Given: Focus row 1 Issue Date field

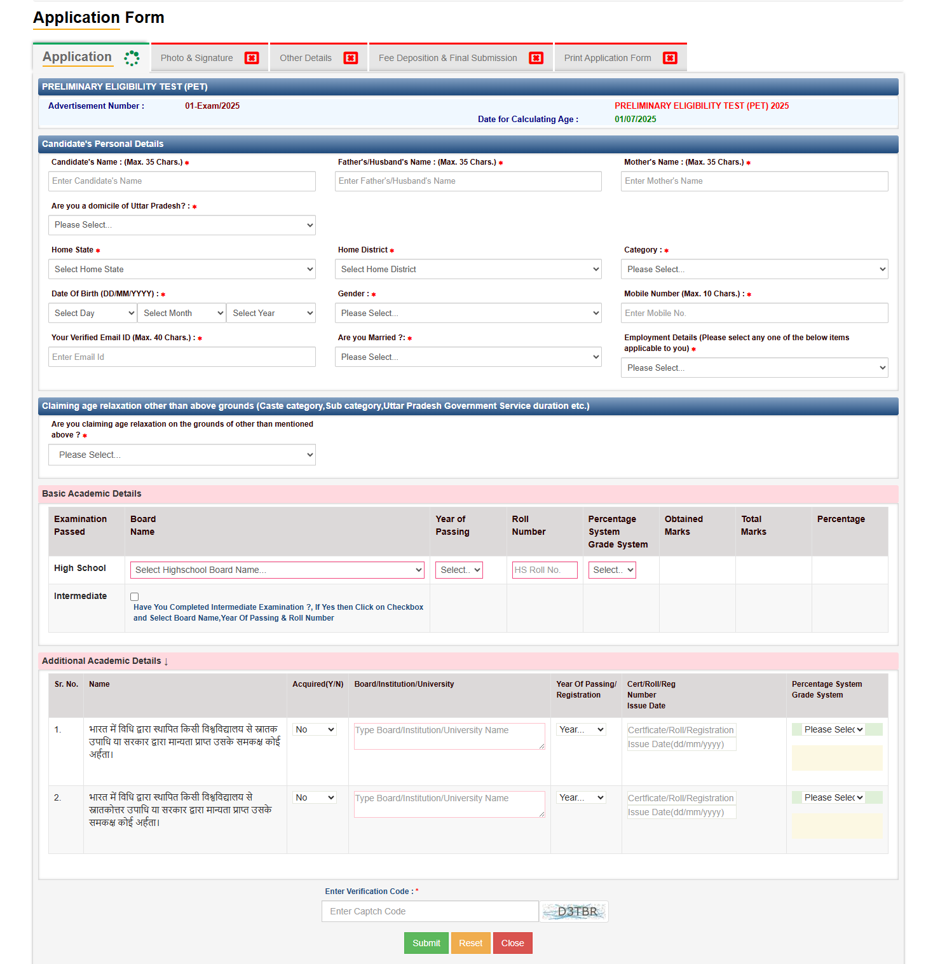Looking at the screenshot, I should tap(681, 744).
